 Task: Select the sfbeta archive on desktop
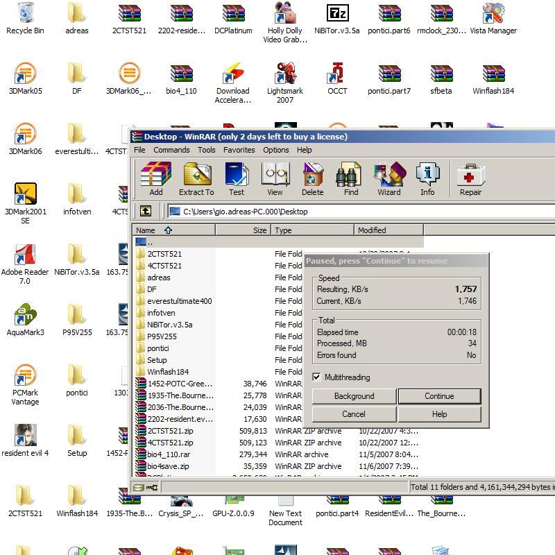[441, 78]
